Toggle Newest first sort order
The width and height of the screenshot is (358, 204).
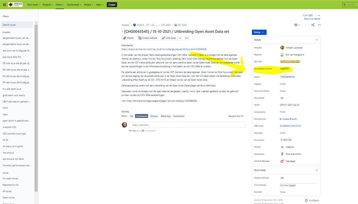pyautogui.click(x=236, y=116)
